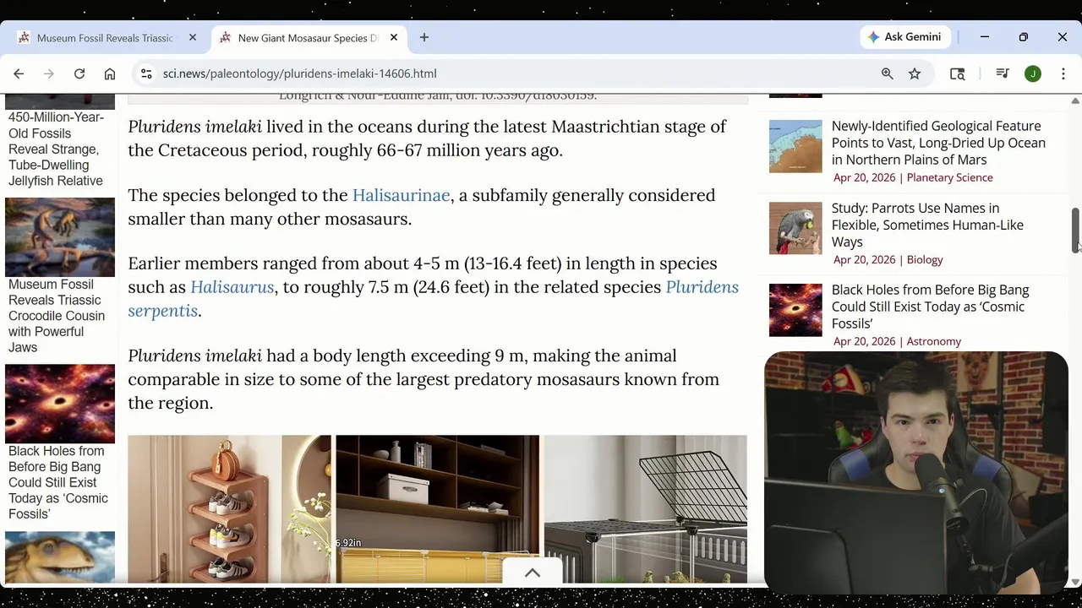Click left sidebar black holes image
1082x608 pixels.
[x=60, y=404]
